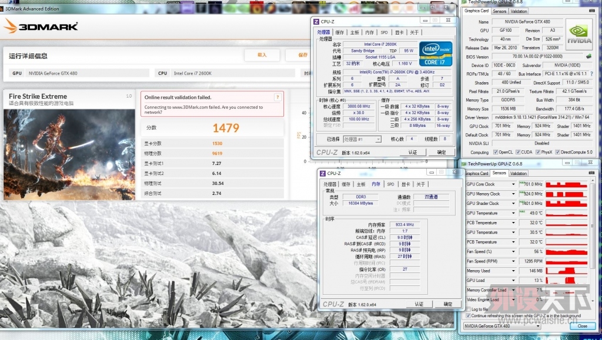Click the Fan Speed (RPM) history graph
602x340 pixels.
[567, 261]
